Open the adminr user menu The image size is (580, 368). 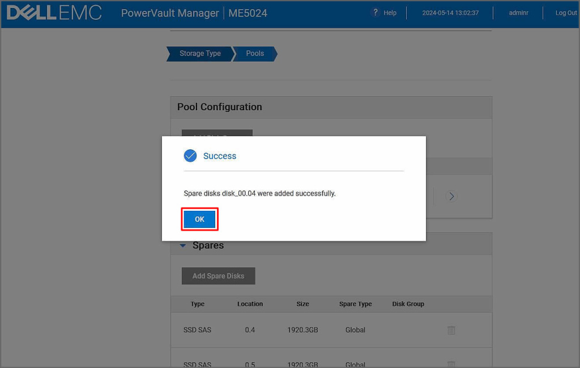[518, 13]
